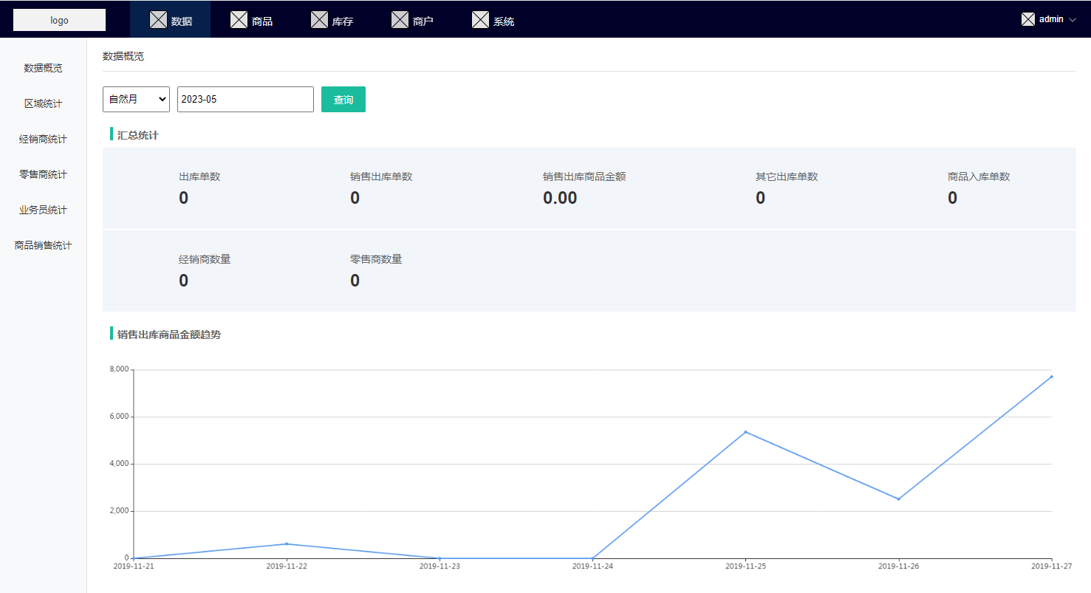Open the 自然月 period dropdown
This screenshot has width=1091, height=593.
[136, 99]
